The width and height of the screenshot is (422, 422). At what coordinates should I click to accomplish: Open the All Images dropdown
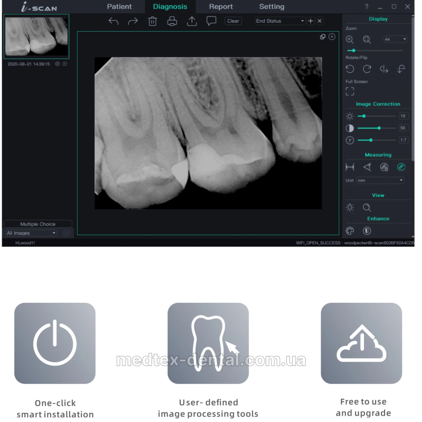pos(31,233)
